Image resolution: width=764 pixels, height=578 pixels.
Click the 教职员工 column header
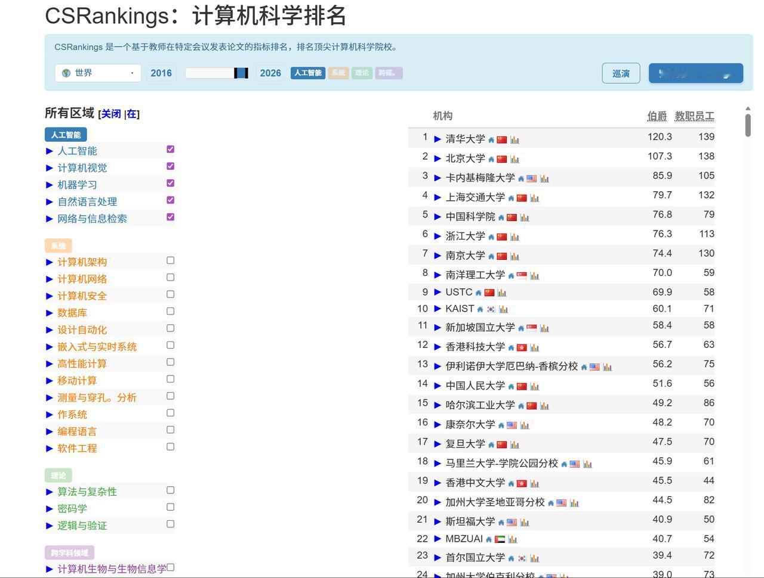click(695, 116)
